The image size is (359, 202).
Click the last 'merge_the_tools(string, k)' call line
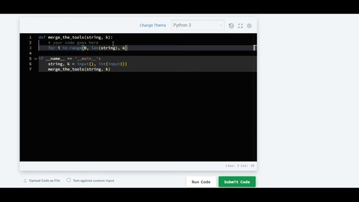pyautogui.click(x=79, y=69)
